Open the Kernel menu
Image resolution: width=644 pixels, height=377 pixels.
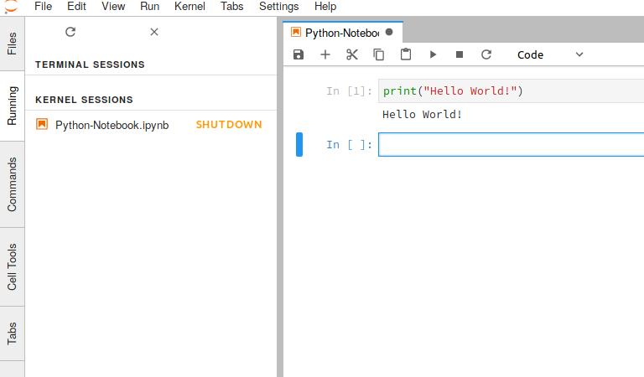click(190, 6)
